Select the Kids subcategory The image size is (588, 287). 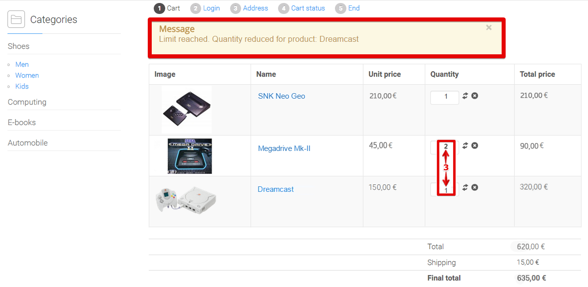pyautogui.click(x=22, y=86)
